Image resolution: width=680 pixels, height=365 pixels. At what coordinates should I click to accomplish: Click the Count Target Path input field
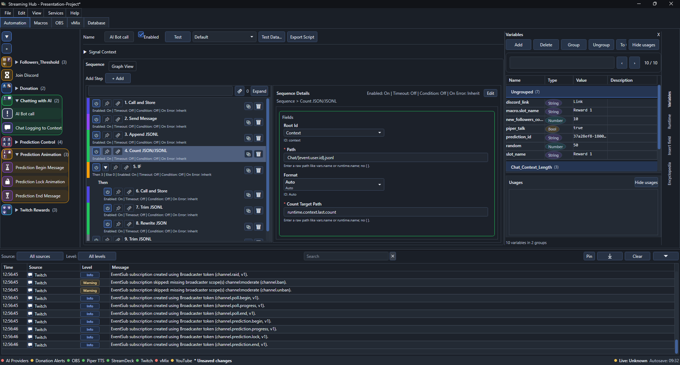click(x=386, y=212)
